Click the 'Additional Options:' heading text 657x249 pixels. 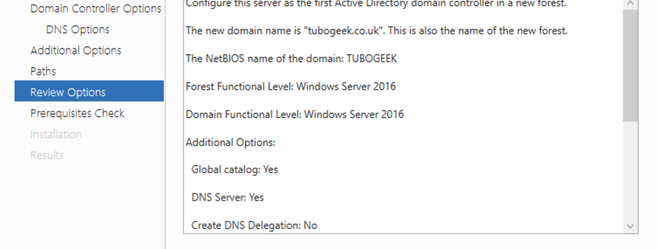(230, 142)
